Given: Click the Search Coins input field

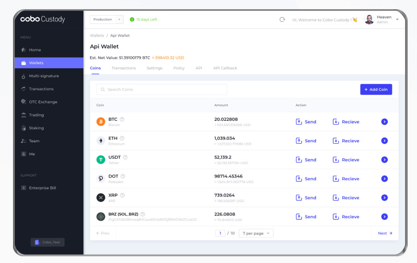Looking at the screenshot, I should (162, 89).
